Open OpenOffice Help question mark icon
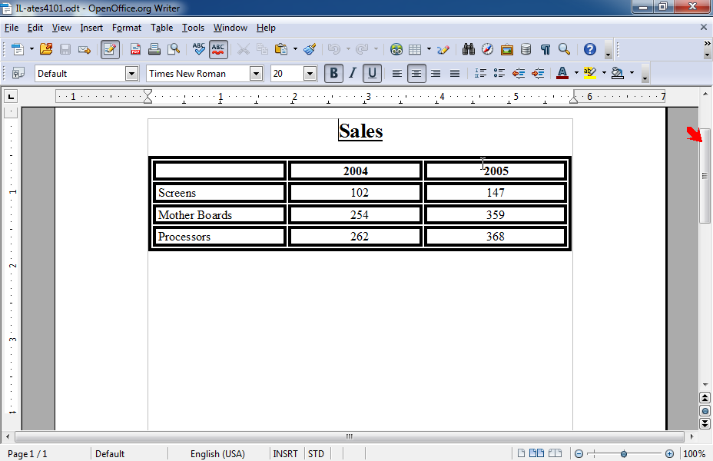Viewport: 713px width, 461px height. (x=589, y=49)
